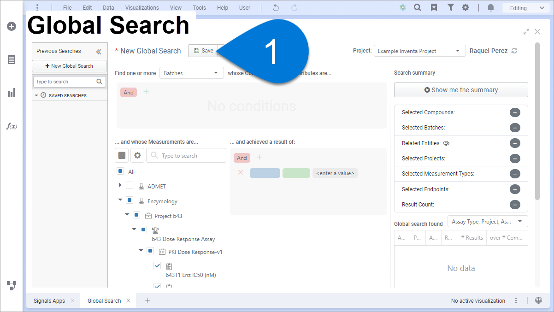Toggle the Related Entities eye icon
Screen dimensions: 554x312
click(x=446, y=143)
